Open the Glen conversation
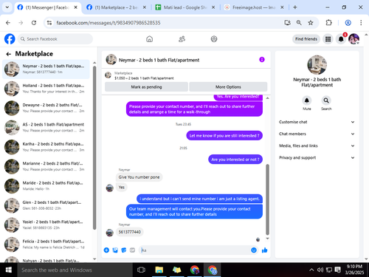This screenshot has height=277, width=369. (x=46, y=205)
